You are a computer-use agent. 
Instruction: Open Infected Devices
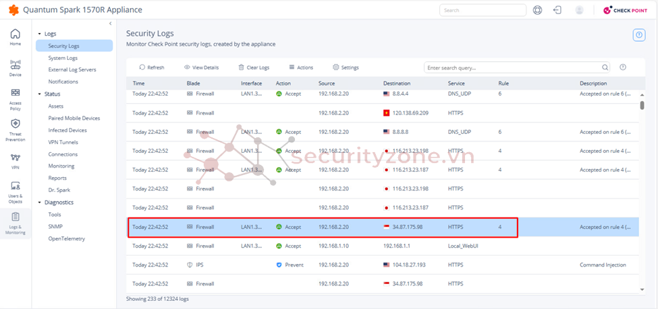pyautogui.click(x=67, y=130)
